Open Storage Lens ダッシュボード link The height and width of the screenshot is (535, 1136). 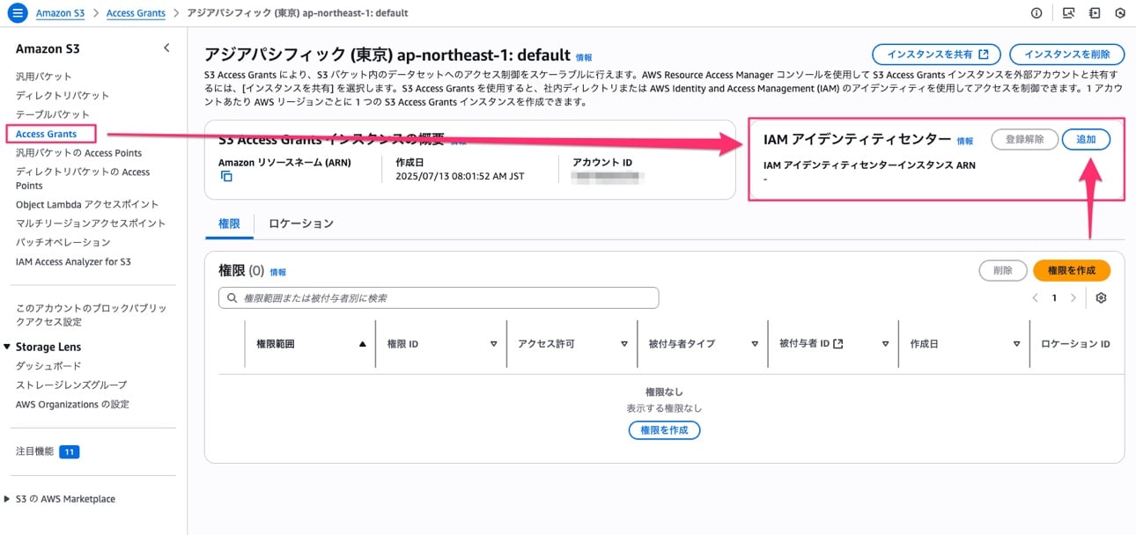(x=48, y=366)
